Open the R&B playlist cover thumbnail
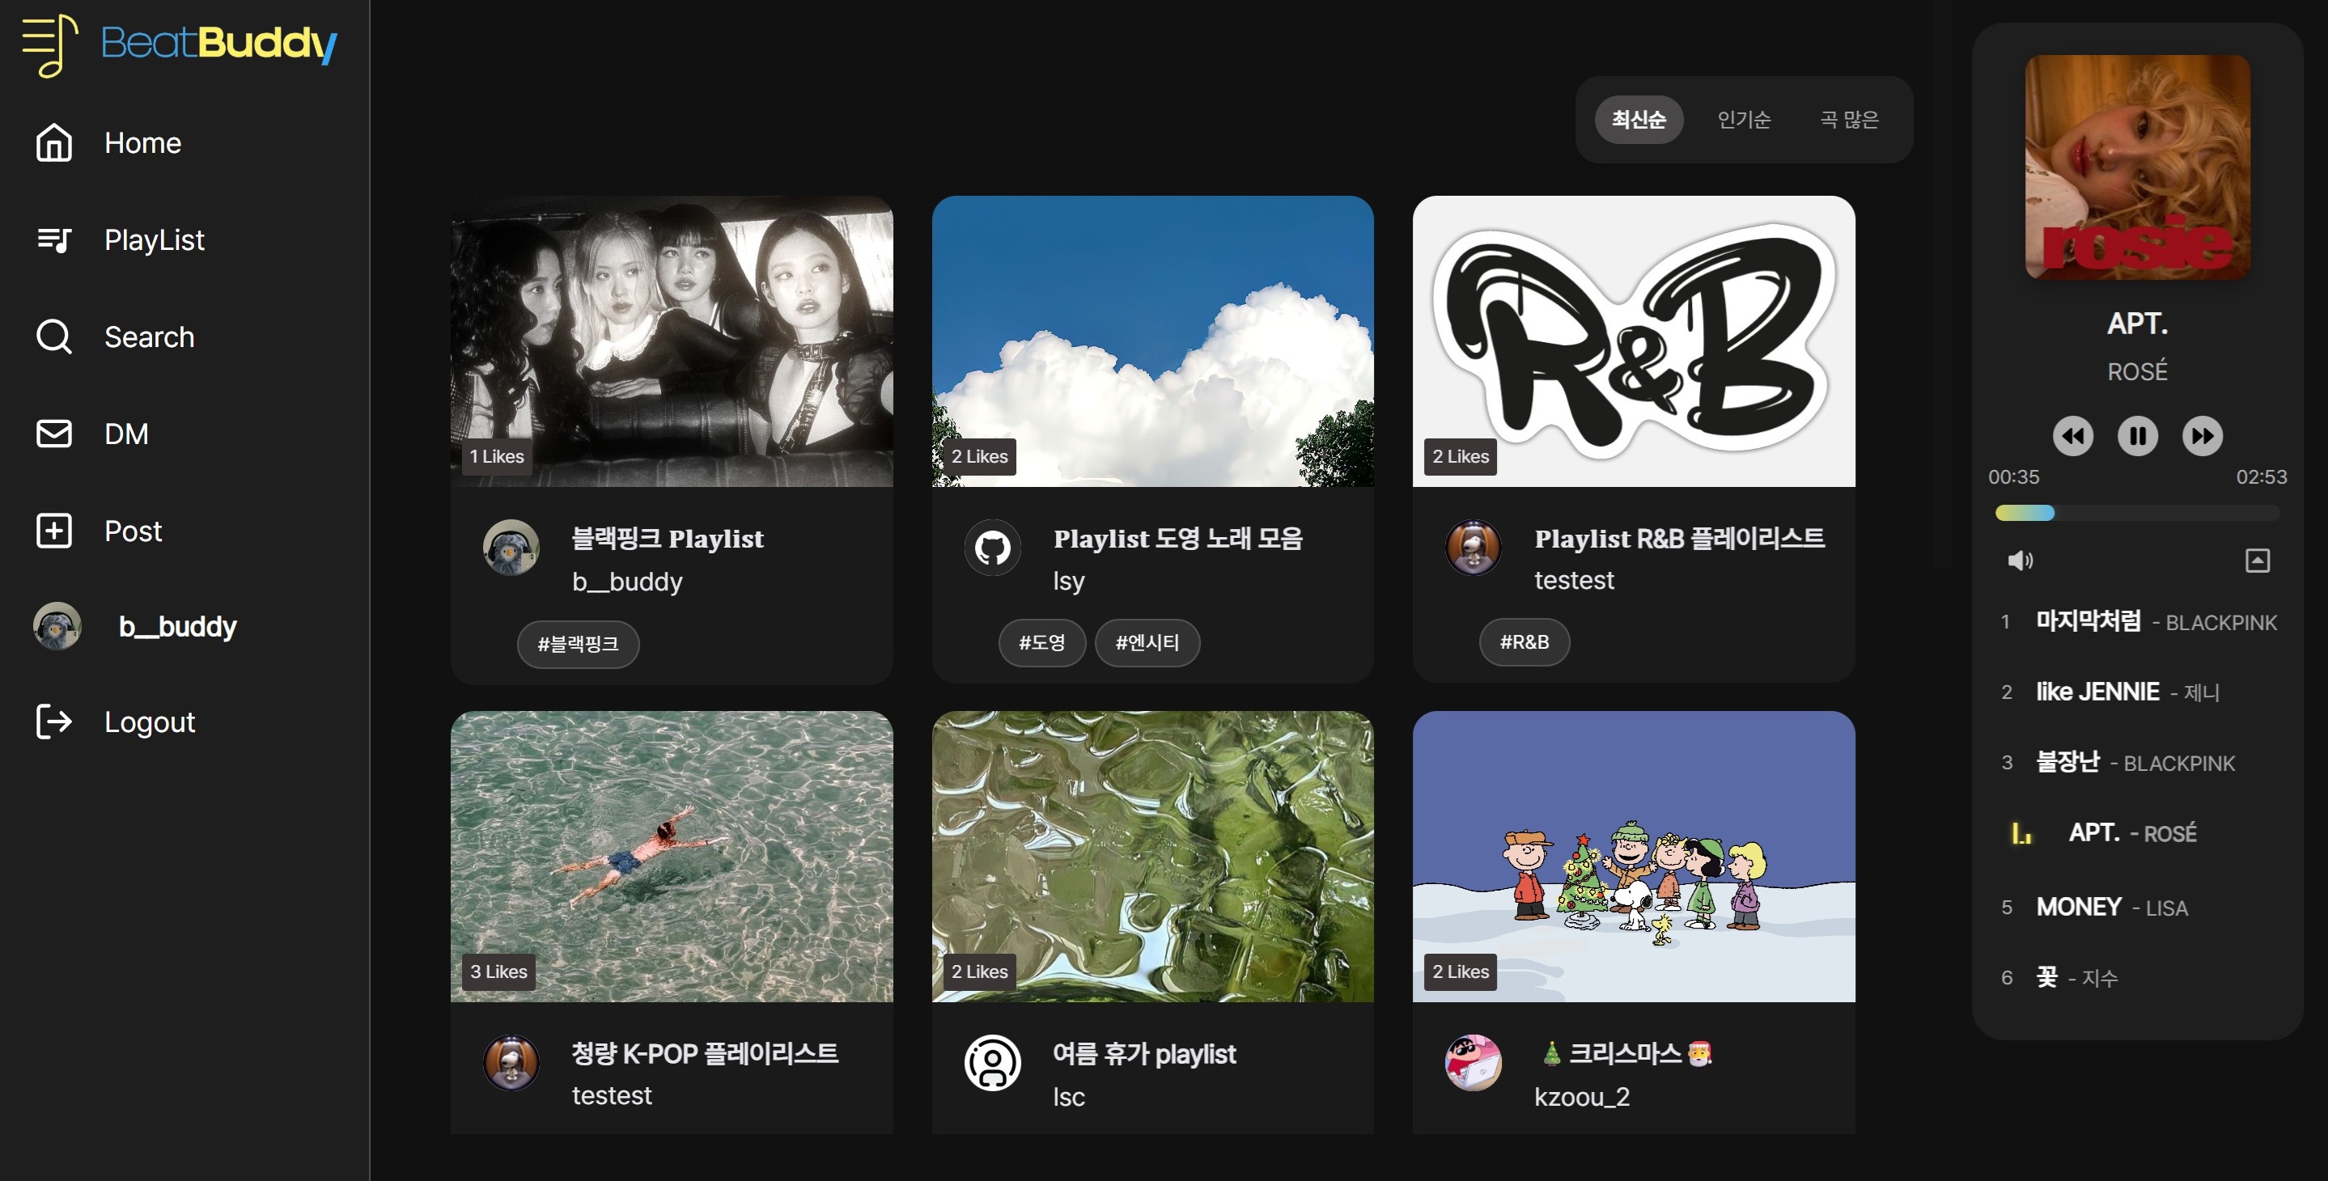Viewport: 2328px width, 1181px height. 1633,341
